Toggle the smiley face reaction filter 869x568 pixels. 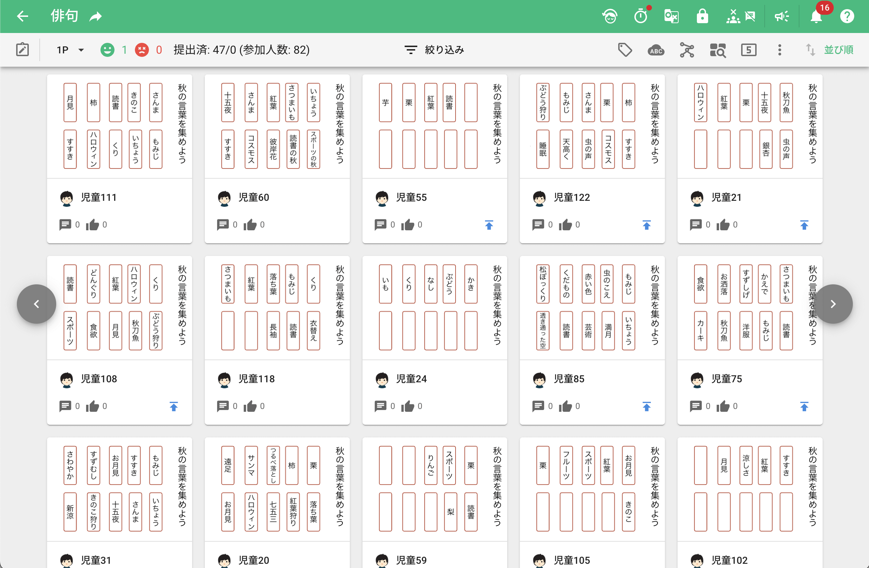(x=108, y=49)
